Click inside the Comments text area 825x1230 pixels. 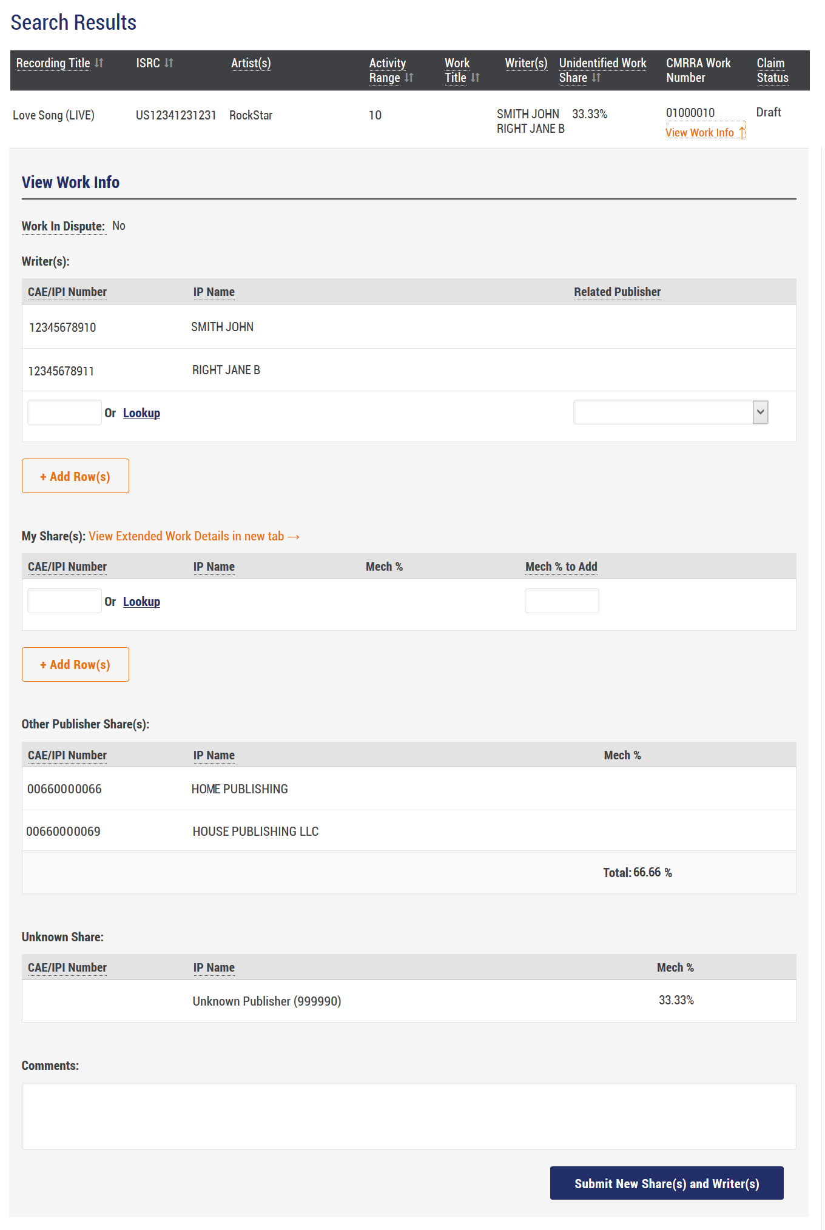(409, 1117)
